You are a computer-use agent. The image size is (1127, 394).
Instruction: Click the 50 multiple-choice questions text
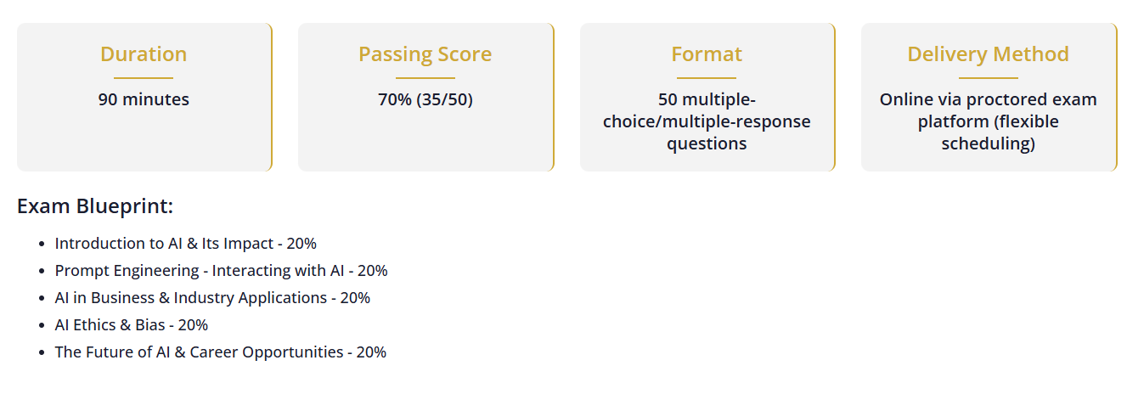707,121
